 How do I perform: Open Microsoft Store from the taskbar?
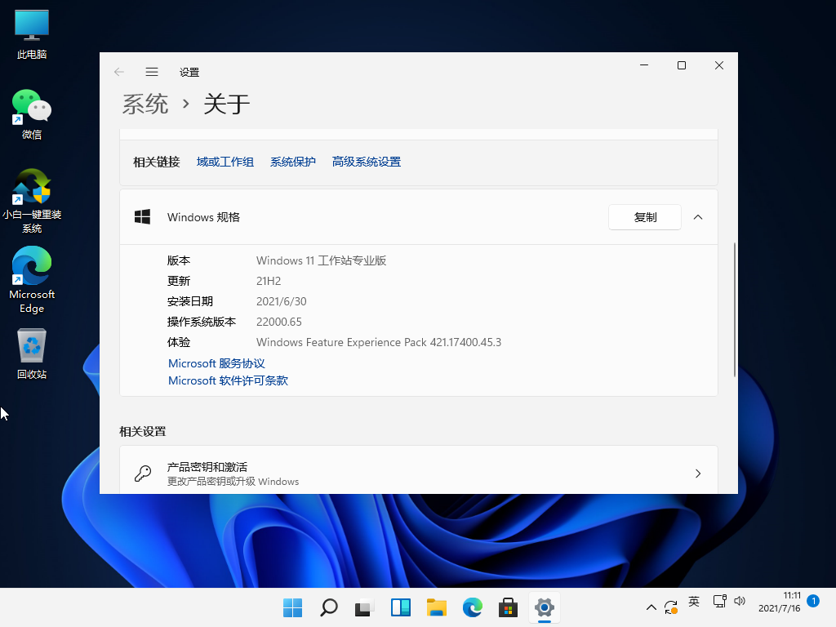(x=508, y=607)
